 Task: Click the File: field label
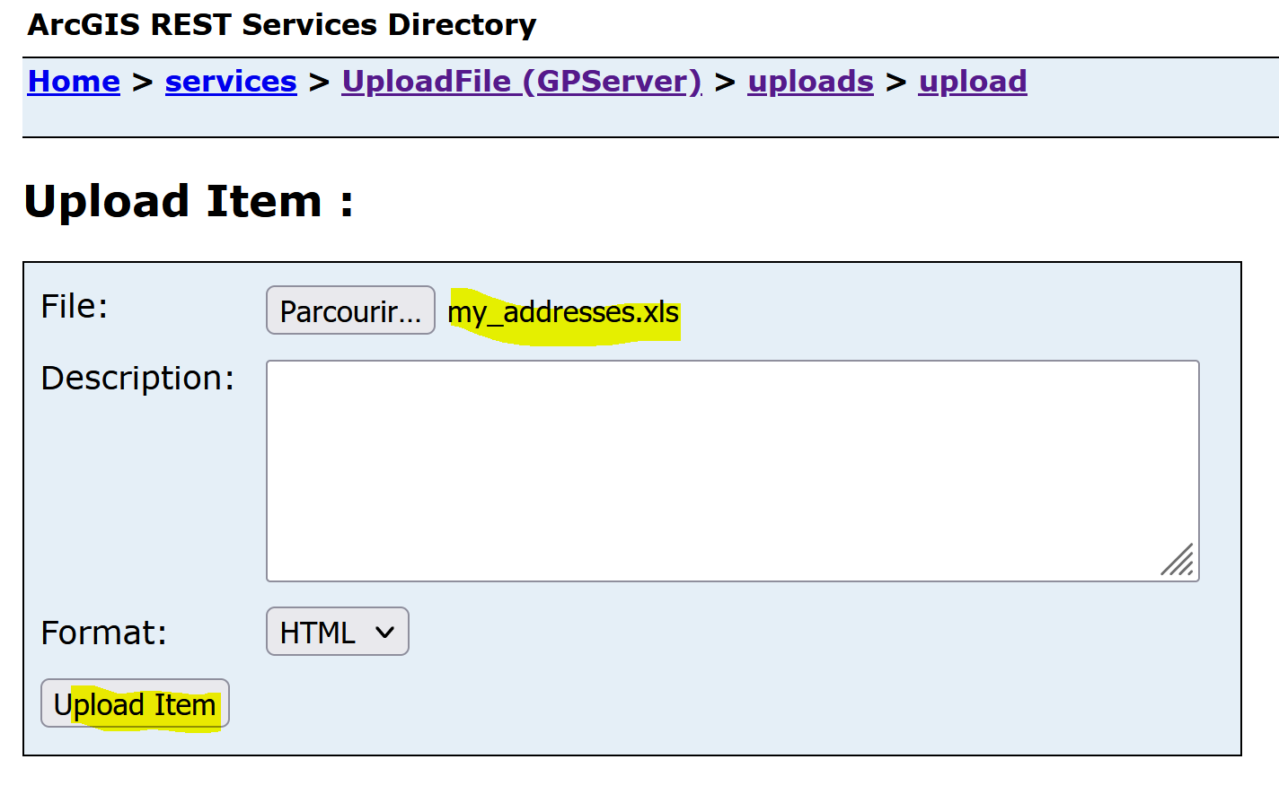click(75, 307)
